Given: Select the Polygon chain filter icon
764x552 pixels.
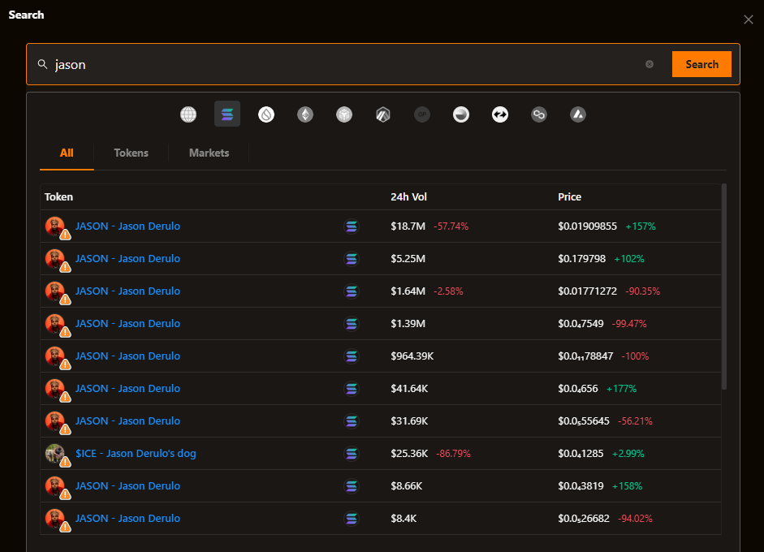Looking at the screenshot, I should tap(539, 114).
